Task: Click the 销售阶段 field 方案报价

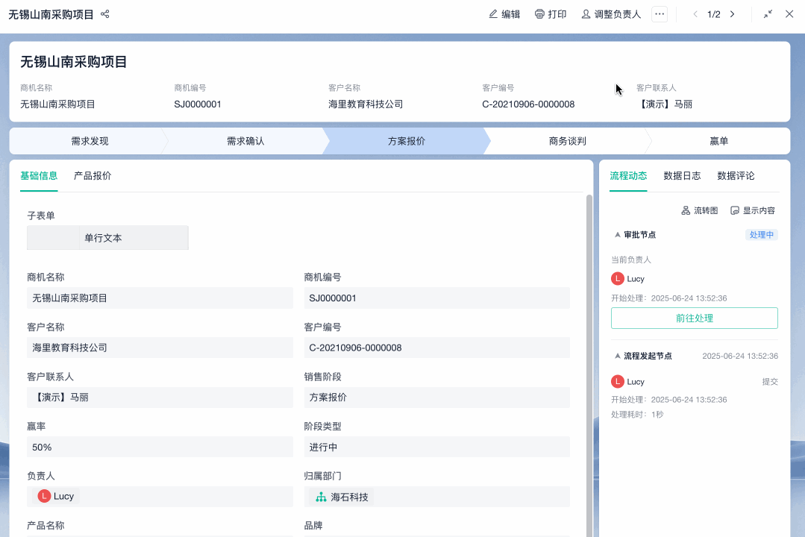Action: [x=437, y=398]
